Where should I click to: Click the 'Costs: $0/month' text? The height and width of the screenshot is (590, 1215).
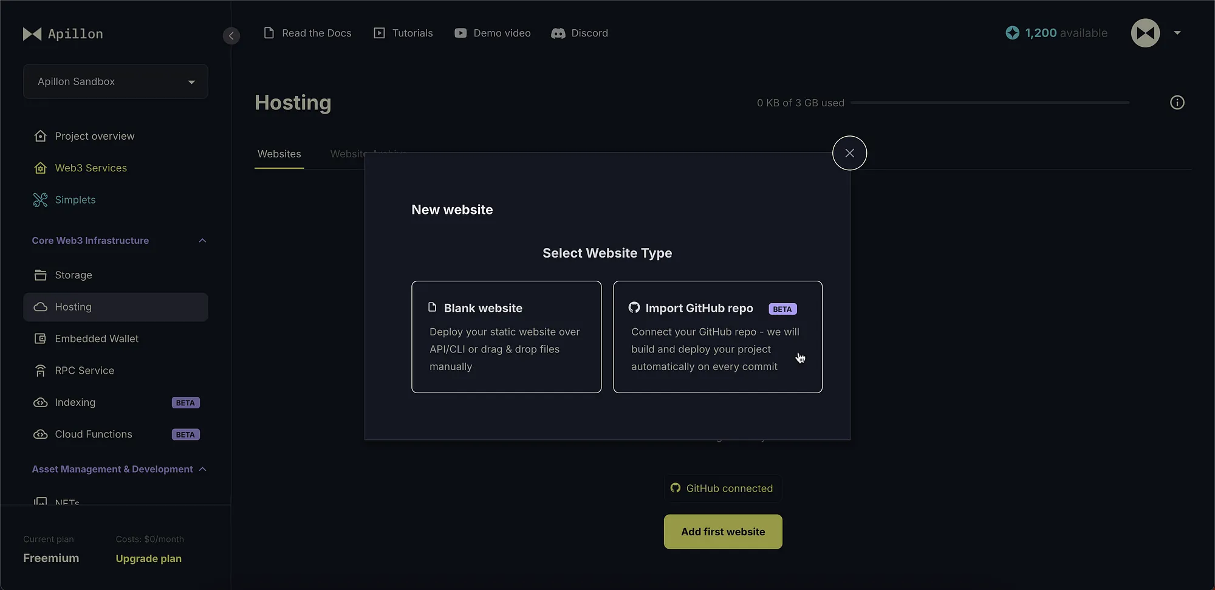point(149,539)
